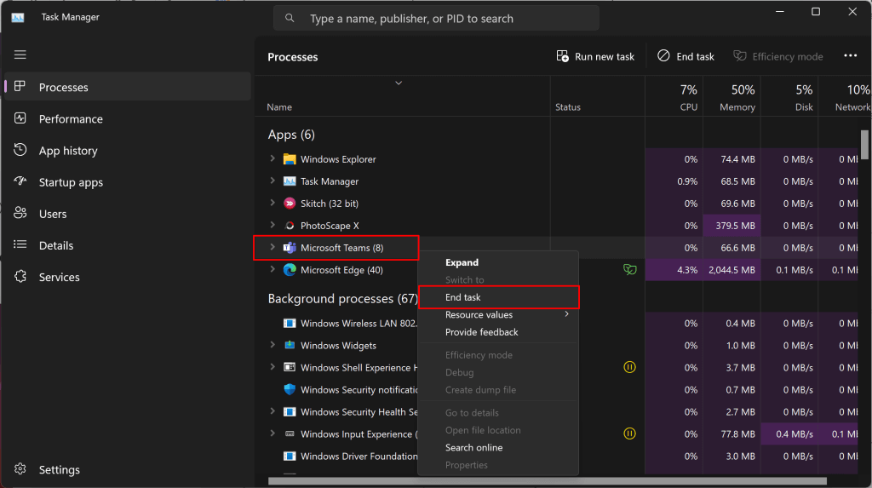Screen dimensions: 872x488
Task: Click the search box for name or PID
Action: tap(436, 19)
